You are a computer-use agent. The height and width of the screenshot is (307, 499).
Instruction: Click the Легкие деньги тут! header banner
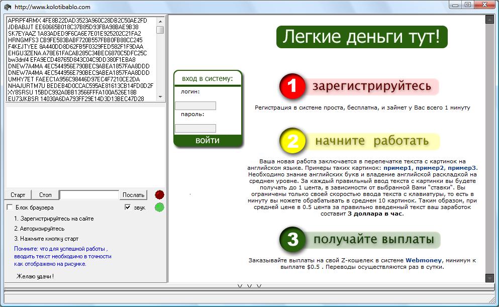tap(362, 37)
